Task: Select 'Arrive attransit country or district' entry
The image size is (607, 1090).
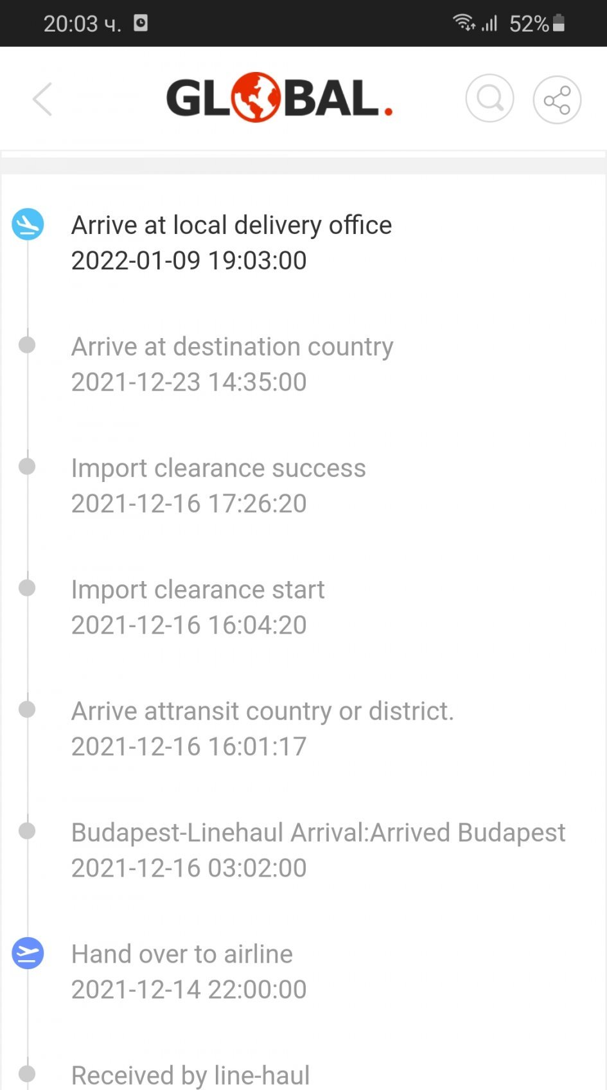Action: 262,728
